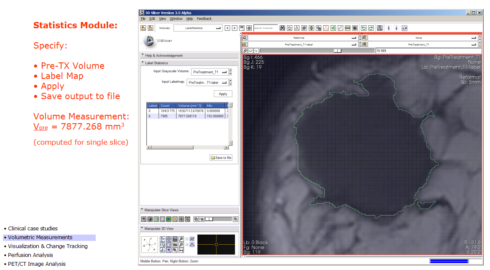Click the undo arrow in toolbar
Screen dimensions: 490x270
tap(363, 28)
